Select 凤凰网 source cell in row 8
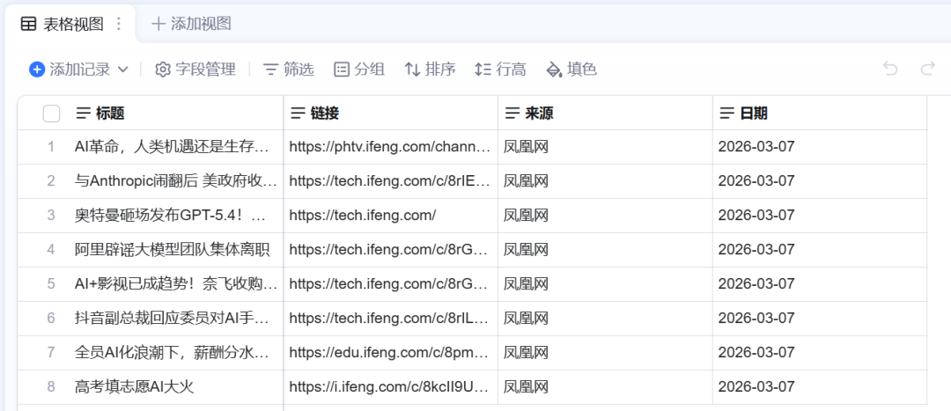Viewport: 951px width, 411px height. (x=605, y=386)
